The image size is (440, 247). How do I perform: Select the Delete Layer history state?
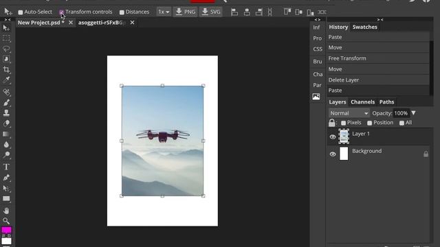pyautogui.click(x=378, y=80)
